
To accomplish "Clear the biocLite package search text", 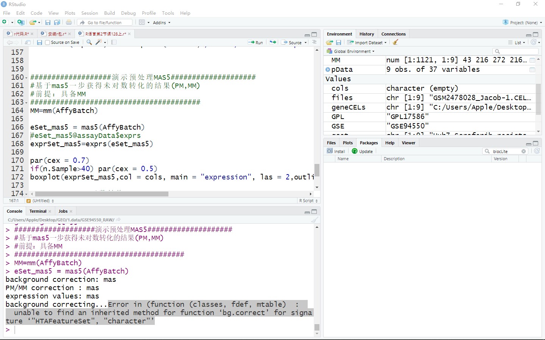I will [523, 151].
